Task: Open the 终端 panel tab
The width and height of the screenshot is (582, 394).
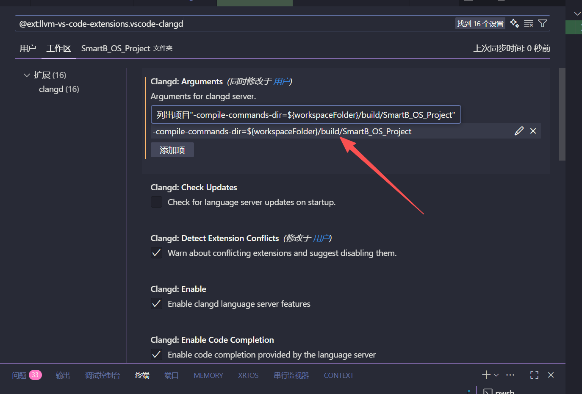Action: pyautogui.click(x=142, y=375)
